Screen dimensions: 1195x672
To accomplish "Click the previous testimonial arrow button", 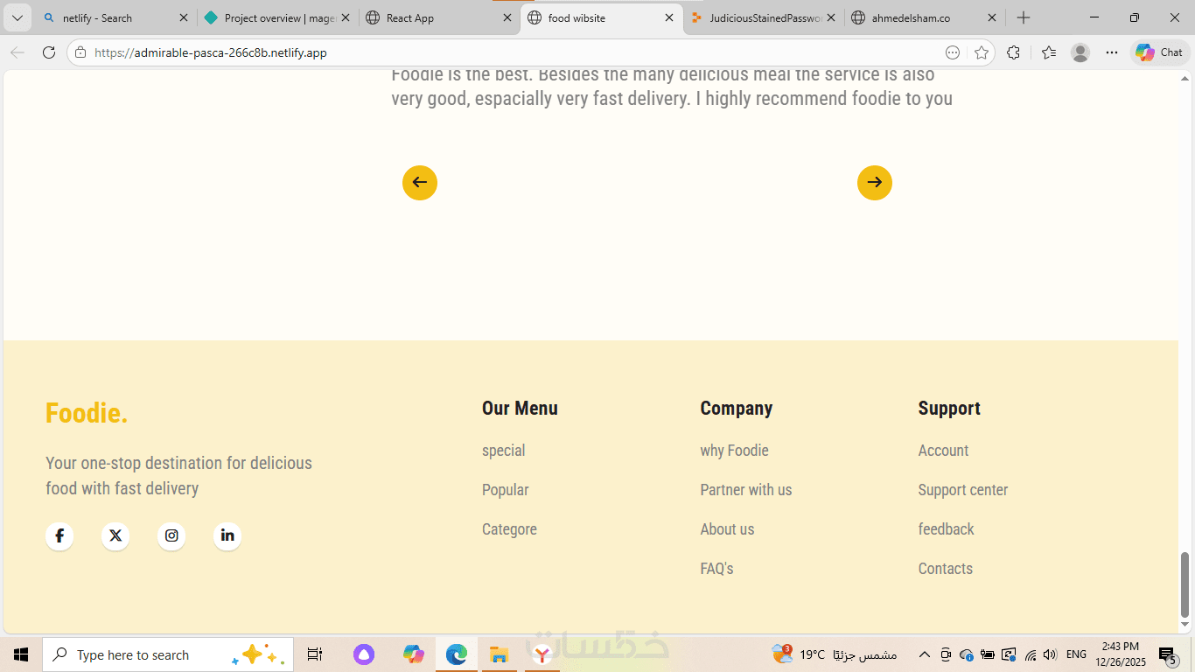I will pos(420,183).
